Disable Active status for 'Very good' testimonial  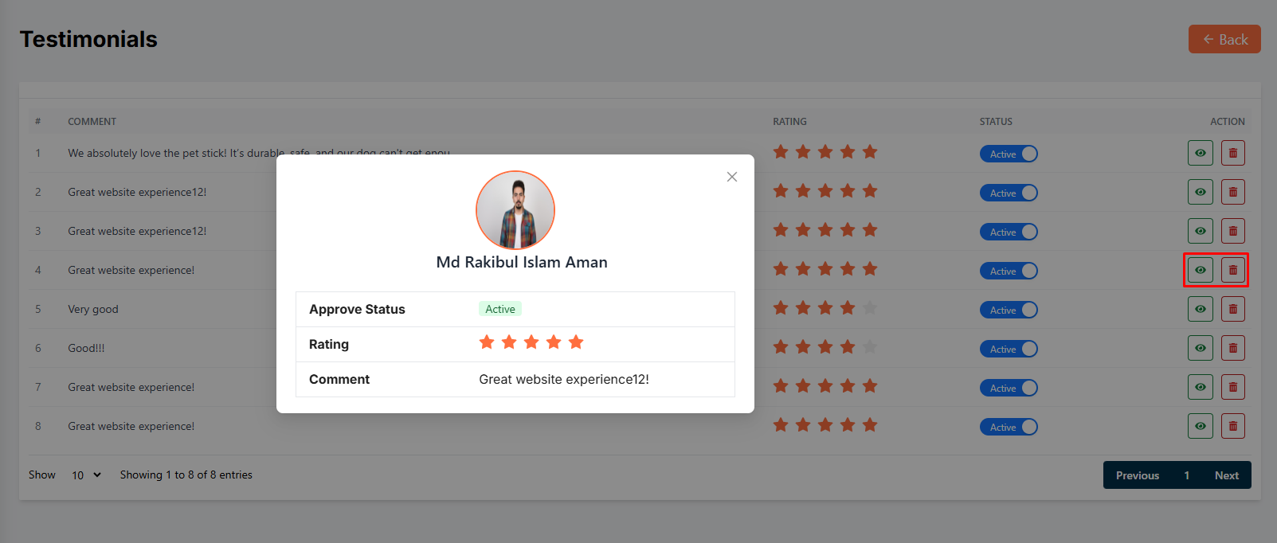[1009, 310]
